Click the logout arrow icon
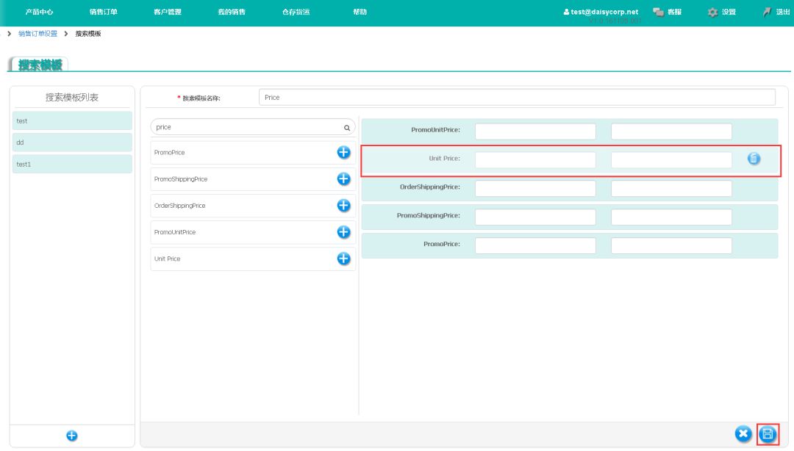 [767, 12]
